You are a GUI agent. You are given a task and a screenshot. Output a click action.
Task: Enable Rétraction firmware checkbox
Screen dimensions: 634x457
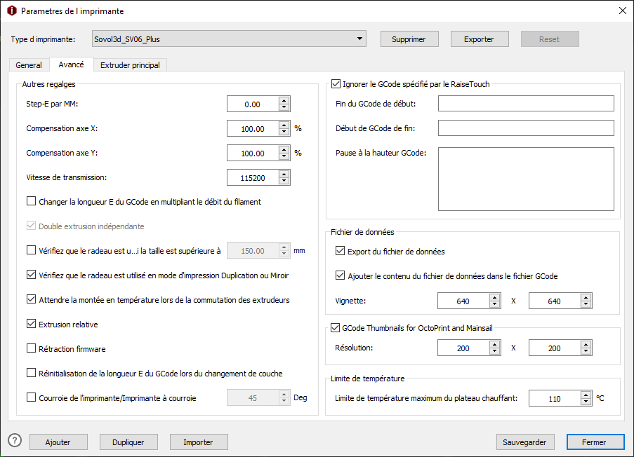click(31, 348)
